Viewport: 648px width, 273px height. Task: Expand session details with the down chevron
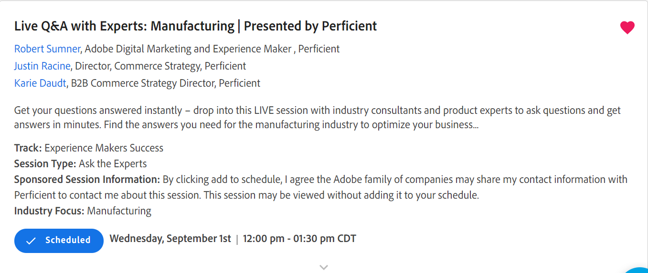point(324,267)
